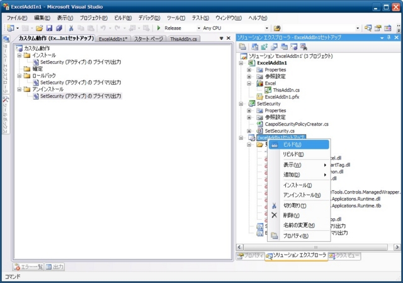The height and width of the screenshot is (283, 403).
Task: Collapse the ExcelAddIn1 project node
Action: click(x=241, y=63)
